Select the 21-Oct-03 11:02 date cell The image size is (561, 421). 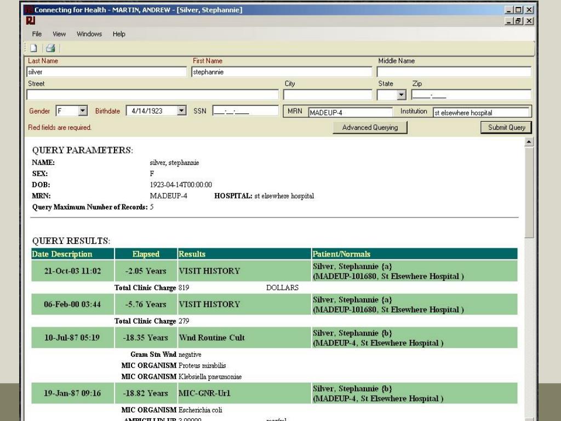73,271
